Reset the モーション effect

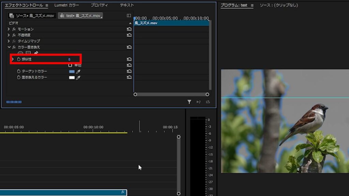[129, 29]
